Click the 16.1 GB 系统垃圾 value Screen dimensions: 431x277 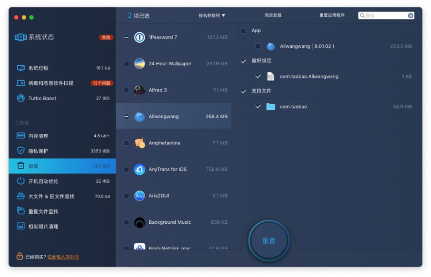(103, 68)
